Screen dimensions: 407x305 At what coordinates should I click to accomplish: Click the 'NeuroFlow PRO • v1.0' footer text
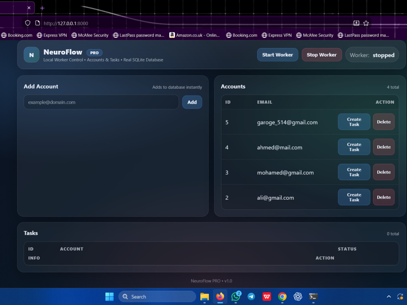[211, 281]
